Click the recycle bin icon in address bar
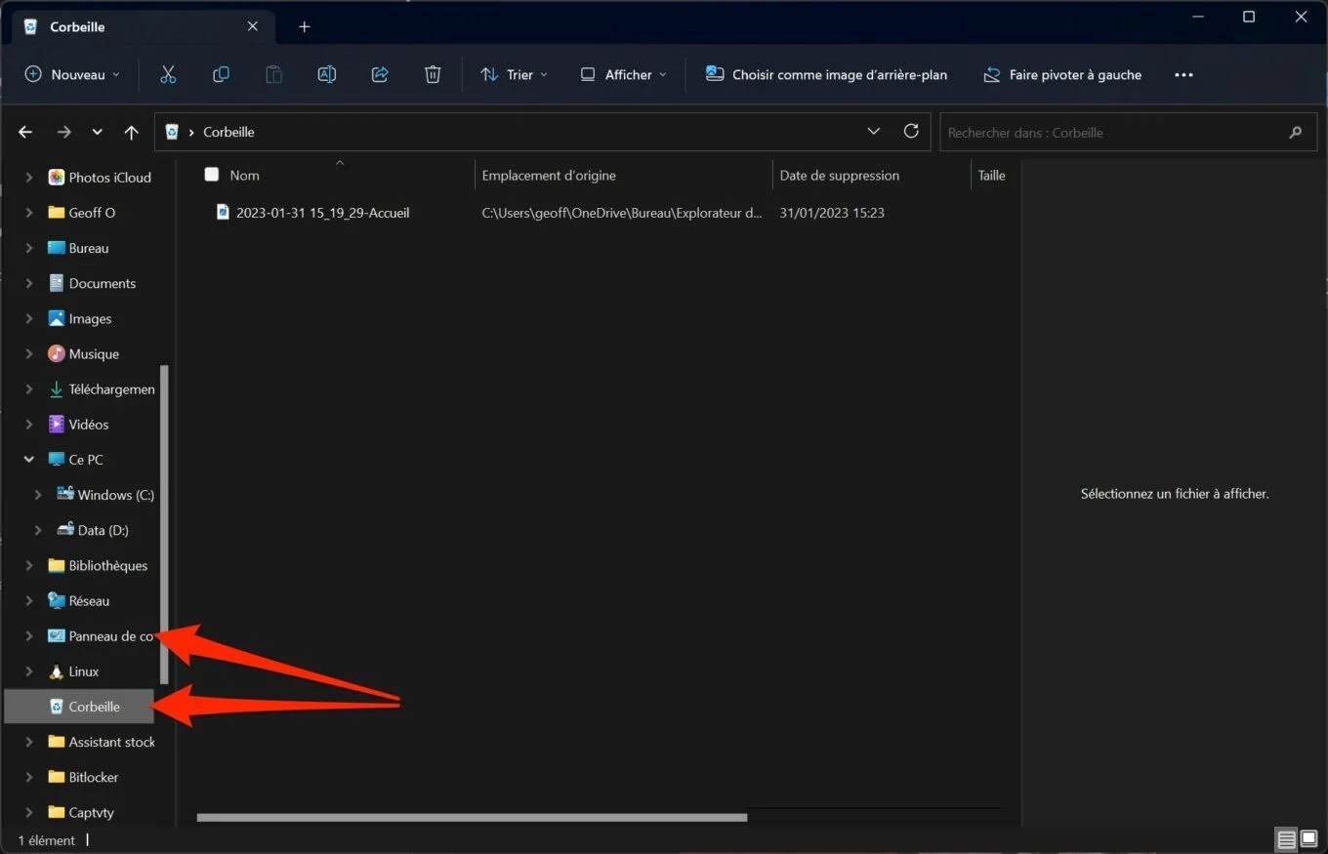 pos(172,132)
